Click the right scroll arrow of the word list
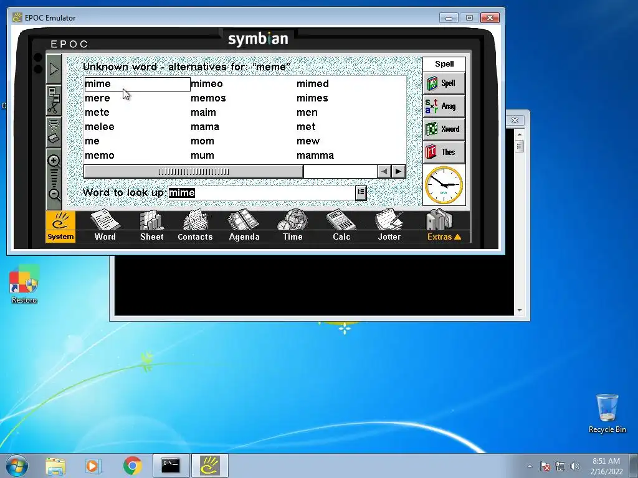638x478 pixels. click(398, 172)
